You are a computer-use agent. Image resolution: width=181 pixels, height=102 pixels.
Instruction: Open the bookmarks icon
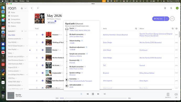[x=165, y=8]
